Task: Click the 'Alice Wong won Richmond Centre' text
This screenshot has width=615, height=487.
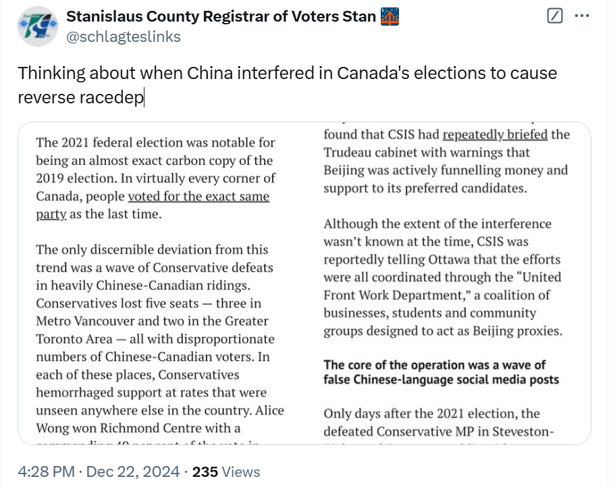Action: tap(160, 419)
